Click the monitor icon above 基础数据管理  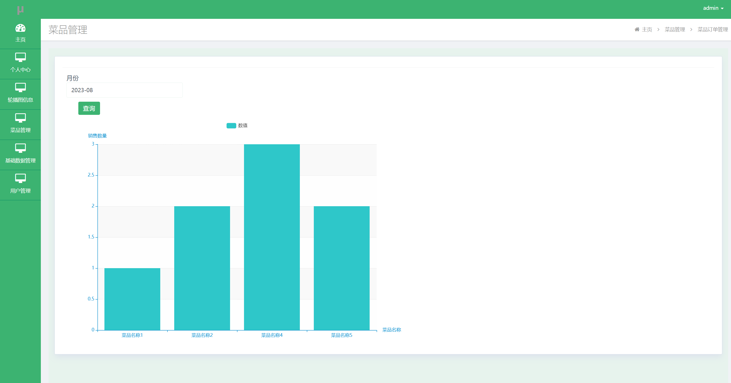click(x=20, y=148)
